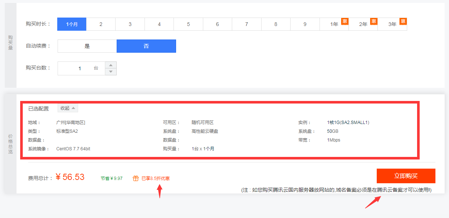Pick the 2 months duration option
449x218 pixels.
pos(101,24)
